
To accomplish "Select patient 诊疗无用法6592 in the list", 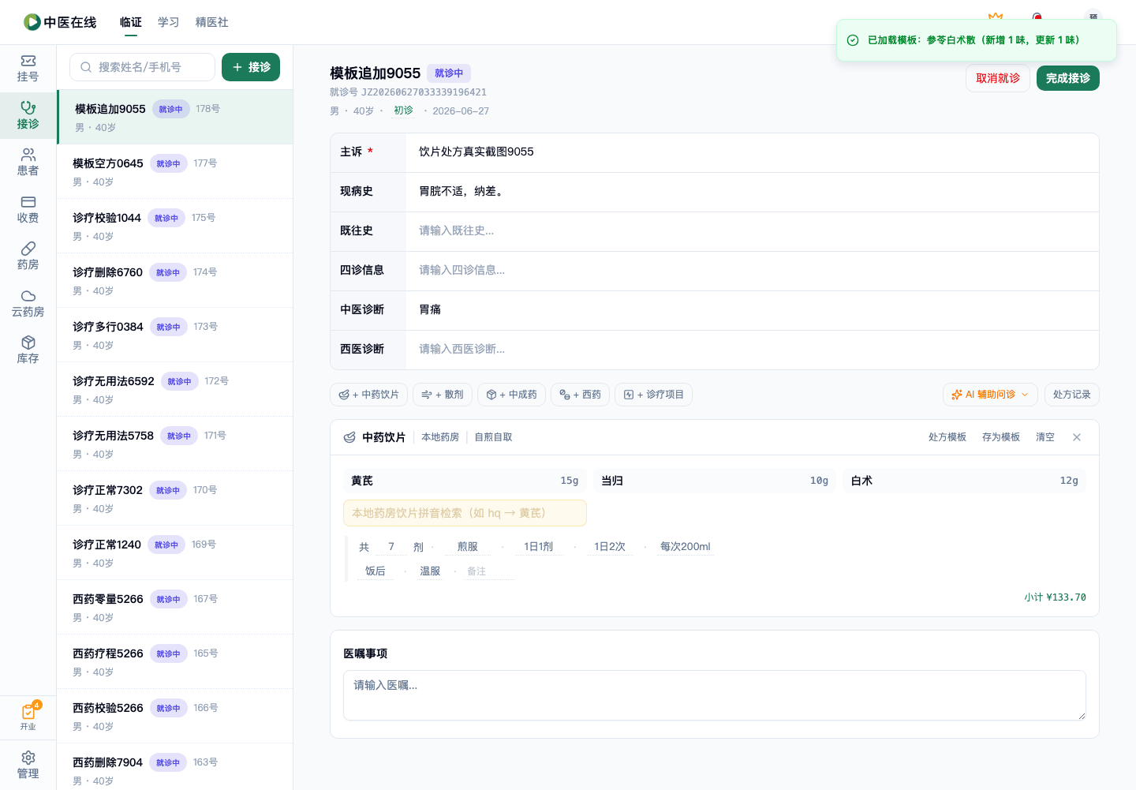I will 175,389.
